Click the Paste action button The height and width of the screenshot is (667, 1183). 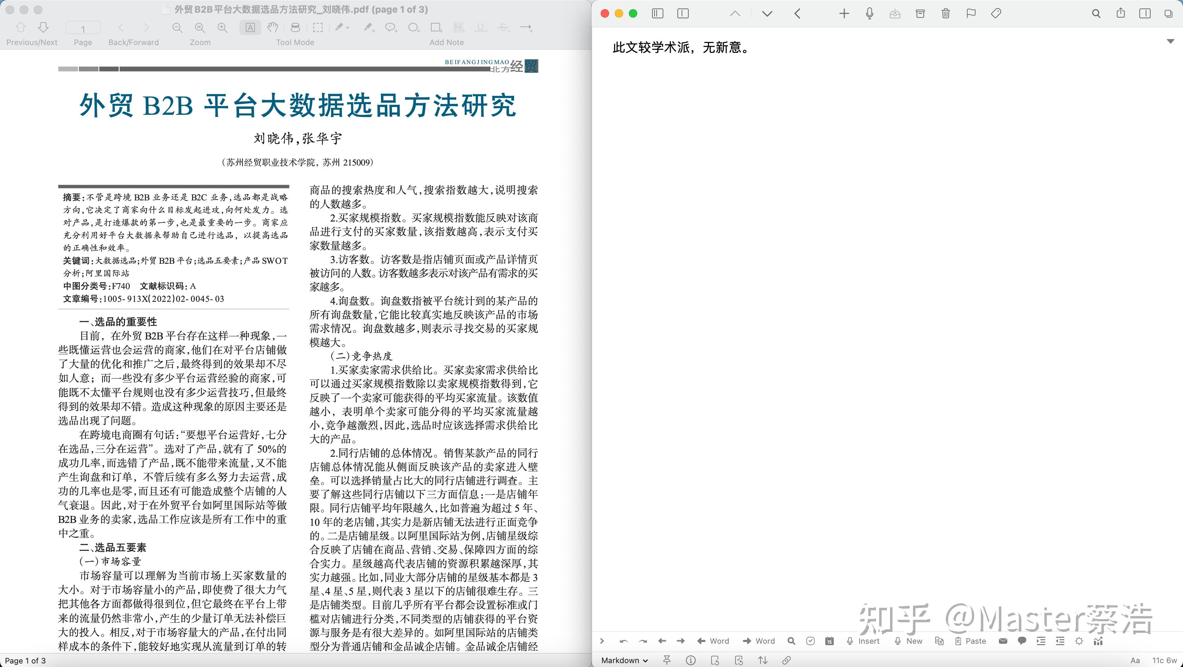(970, 641)
